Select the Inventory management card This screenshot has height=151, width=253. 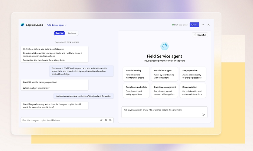(164, 91)
